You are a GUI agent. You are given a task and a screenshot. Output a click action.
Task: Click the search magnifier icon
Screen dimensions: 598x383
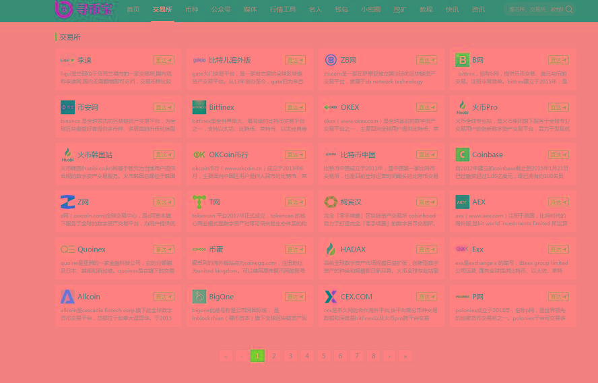click(569, 9)
